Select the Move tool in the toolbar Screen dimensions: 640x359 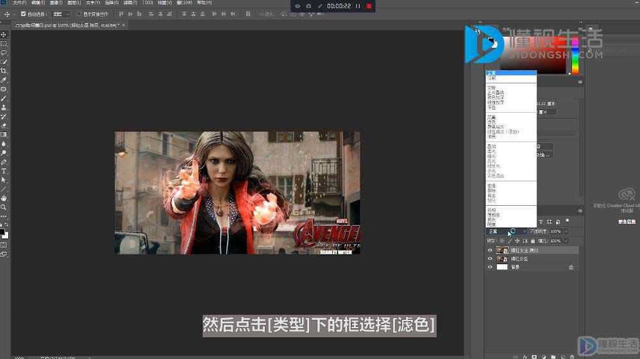click(x=4, y=35)
